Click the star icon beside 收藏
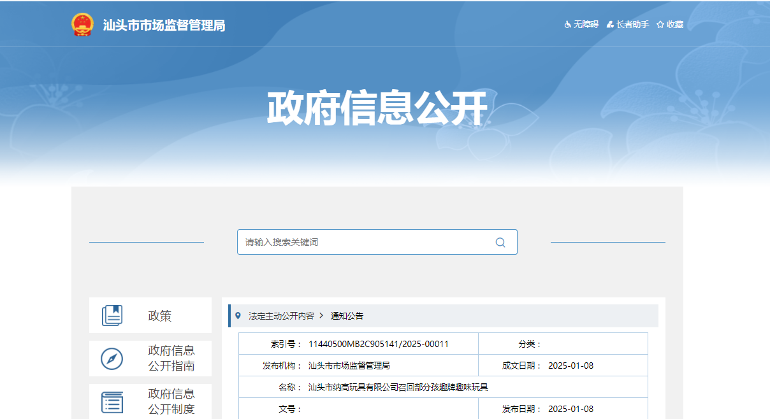Screen dimensions: 770x419 click(x=660, y=25)
